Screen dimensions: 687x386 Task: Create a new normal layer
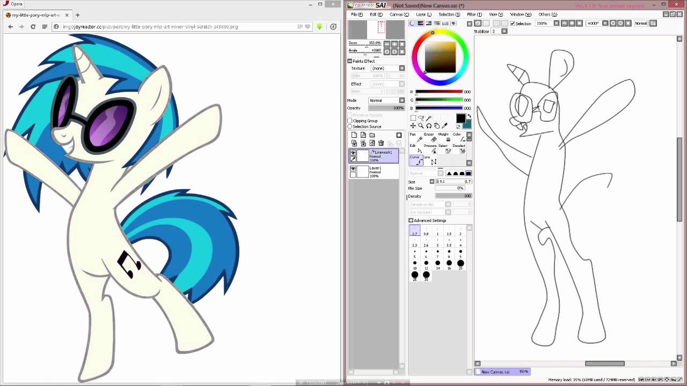point(354,135)
